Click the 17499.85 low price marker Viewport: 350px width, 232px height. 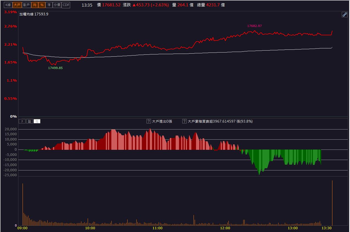point(55,68)
